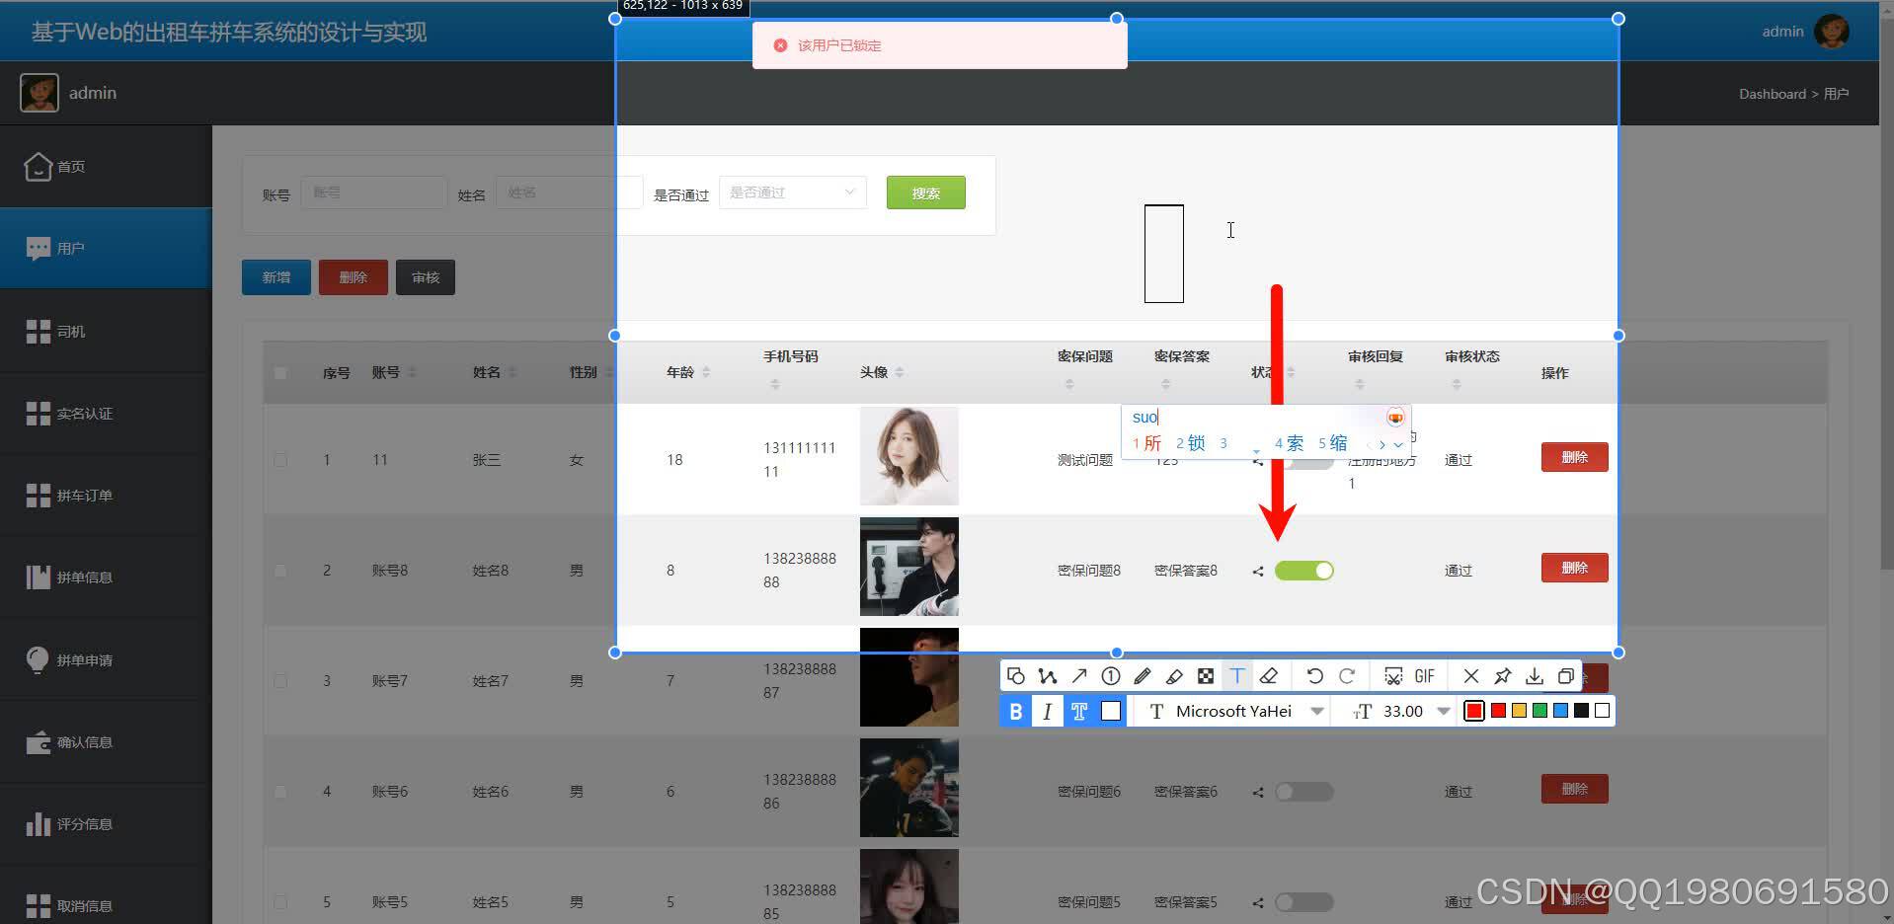Click the Dashboard breadcrumb link
This screenshot has width=1894, height=924.
[x=1773, y=94]
